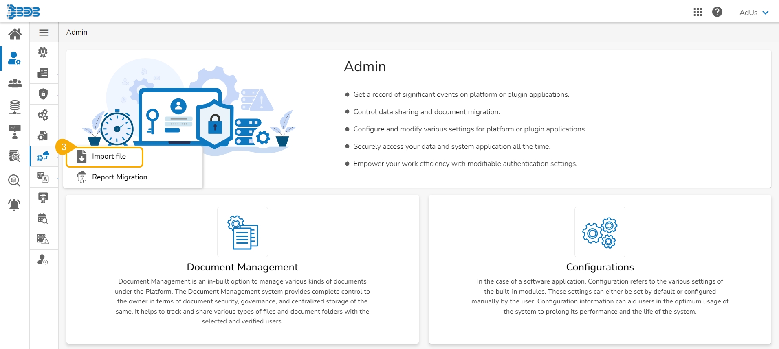
Task: Click bullet text starting 'Configure and modify various settings'
Action: (x=470, y=129)
